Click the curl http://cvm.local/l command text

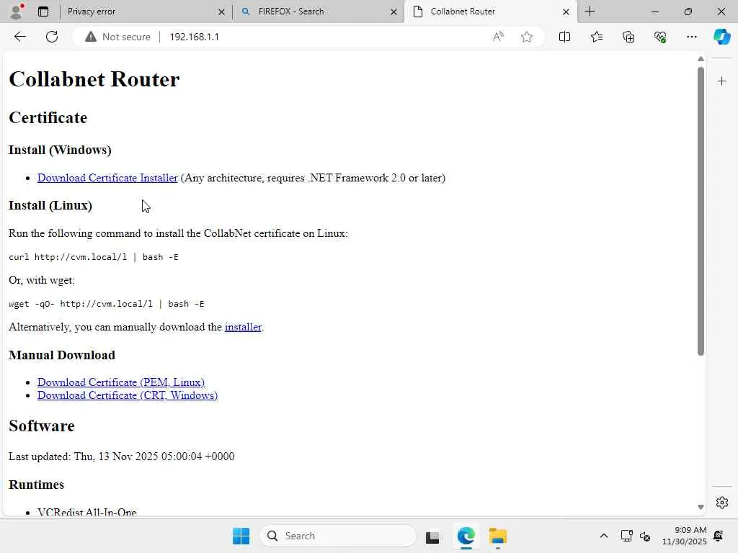(93, 257)
